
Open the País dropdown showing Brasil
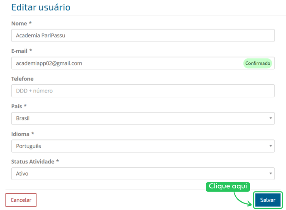(143, 118)
